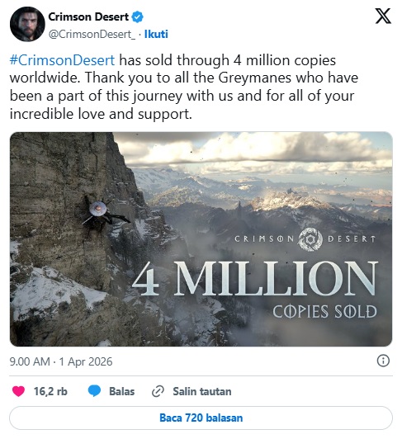The width and height of the screenshot is (402, 439).
Task: Click the blue verified badge
Action: click(137, 17)
